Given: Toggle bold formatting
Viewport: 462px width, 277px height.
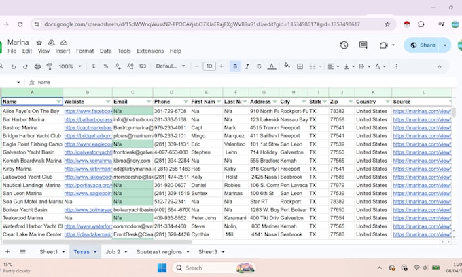Looking at the screenshot, I should pos(235,66).
